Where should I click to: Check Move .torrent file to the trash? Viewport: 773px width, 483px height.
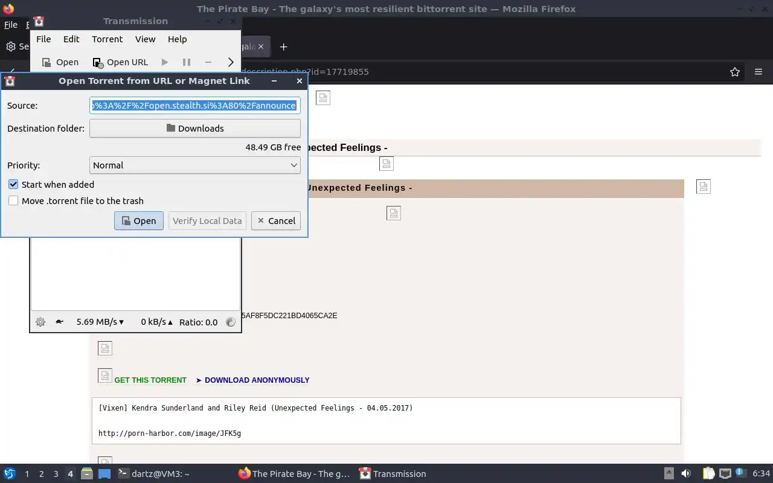13,201
